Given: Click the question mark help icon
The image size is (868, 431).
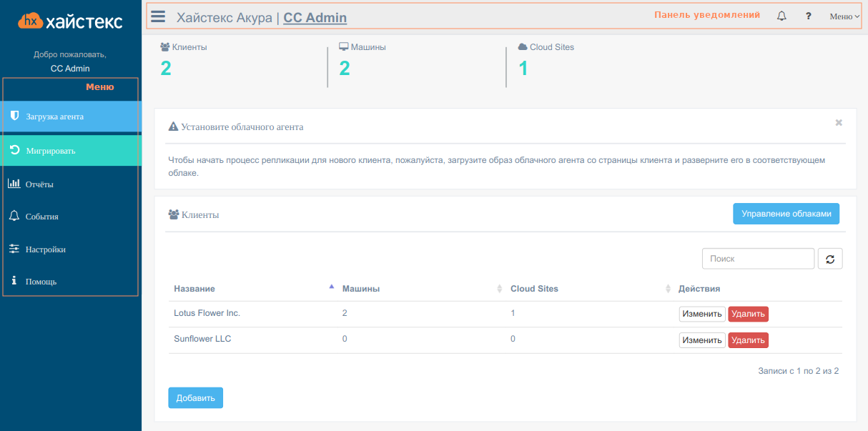Looking at the screenshot, I should [808, 16].
